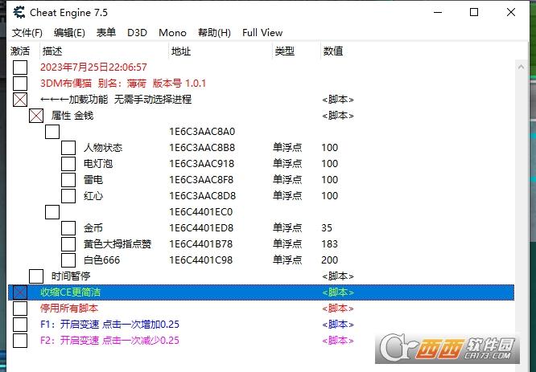Enable the 金币 entry checkbox
The image size is (536, 372).
point(68,228)
